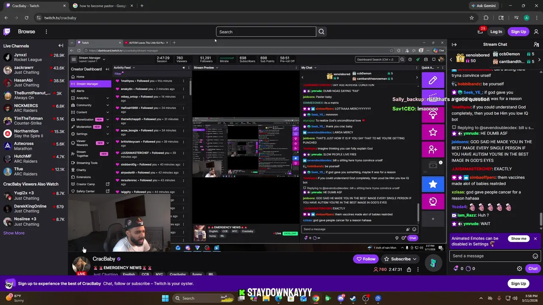
Task: Open Steam from the taskbar
Action: (x=353, y=298)
